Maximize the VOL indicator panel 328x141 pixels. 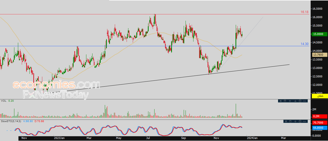[x=285, y=101]
